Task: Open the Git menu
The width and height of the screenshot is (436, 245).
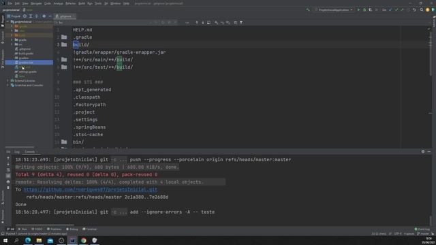Action: coord(106,3)
